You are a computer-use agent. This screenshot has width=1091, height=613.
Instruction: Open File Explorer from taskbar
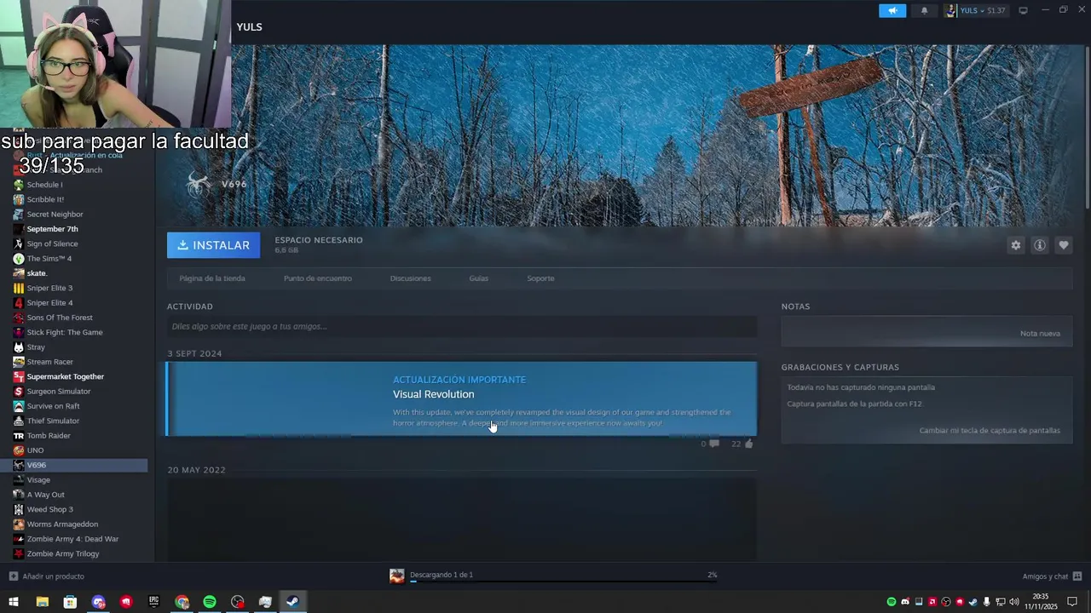point(42,602)
